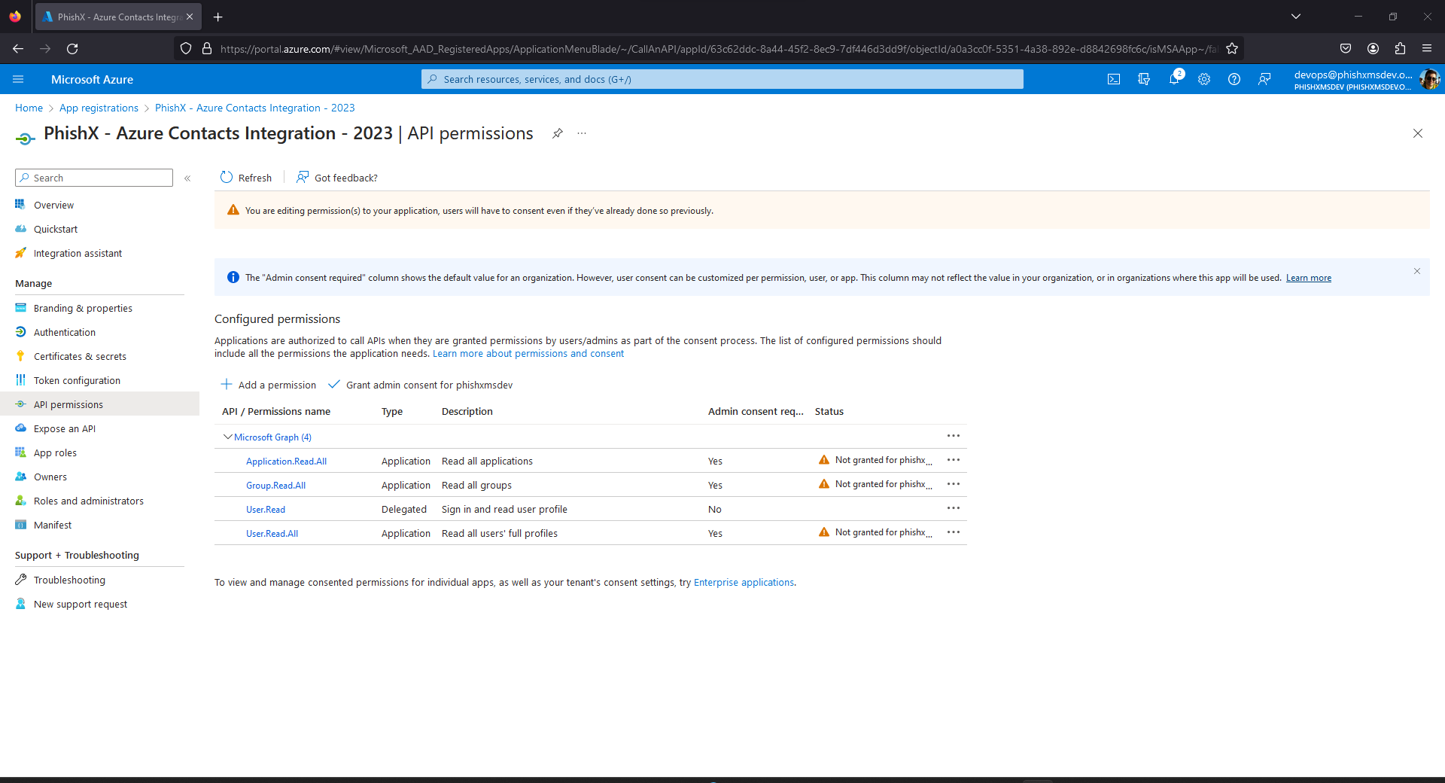1445x783 pixels.
Task: Open Application.Read.All permission link
Action: pyautogui.click(x=286, y=462)
